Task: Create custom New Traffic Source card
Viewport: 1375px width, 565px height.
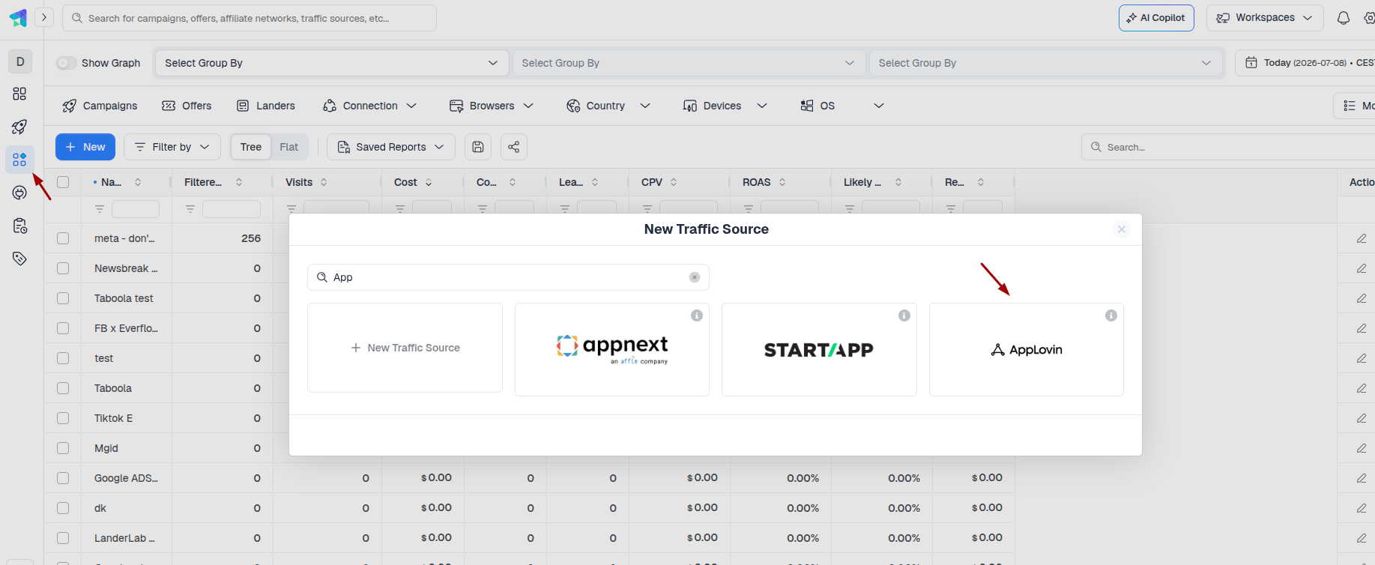Action: pyautogui.click(x=405, y=348)
